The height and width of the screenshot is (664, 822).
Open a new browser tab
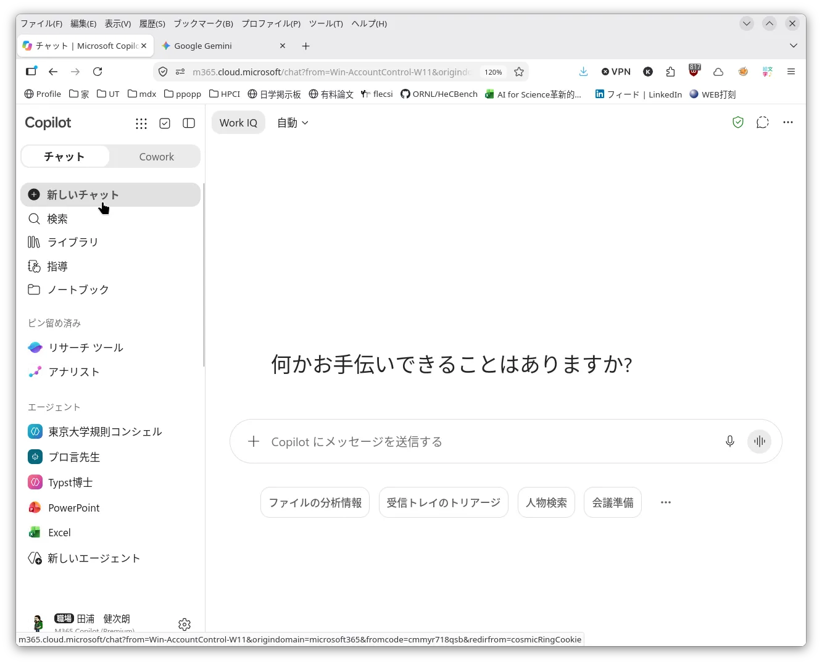[x=306, y=46]
